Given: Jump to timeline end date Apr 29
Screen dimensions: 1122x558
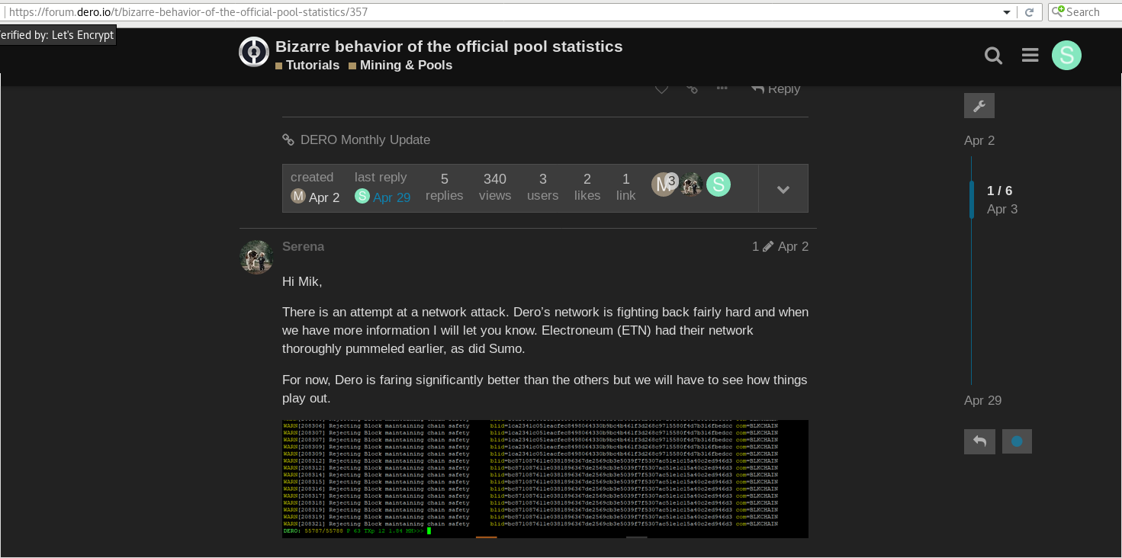Looking at the screenshot, I should (x=982, y=400).
